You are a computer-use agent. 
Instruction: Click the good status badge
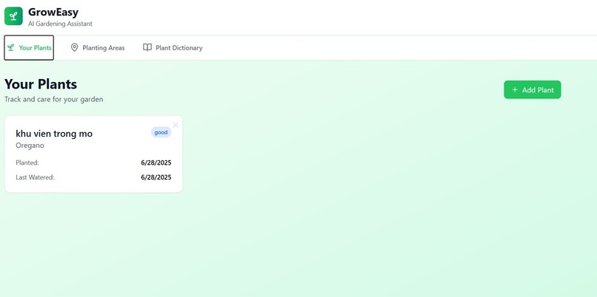pos(161,132)
